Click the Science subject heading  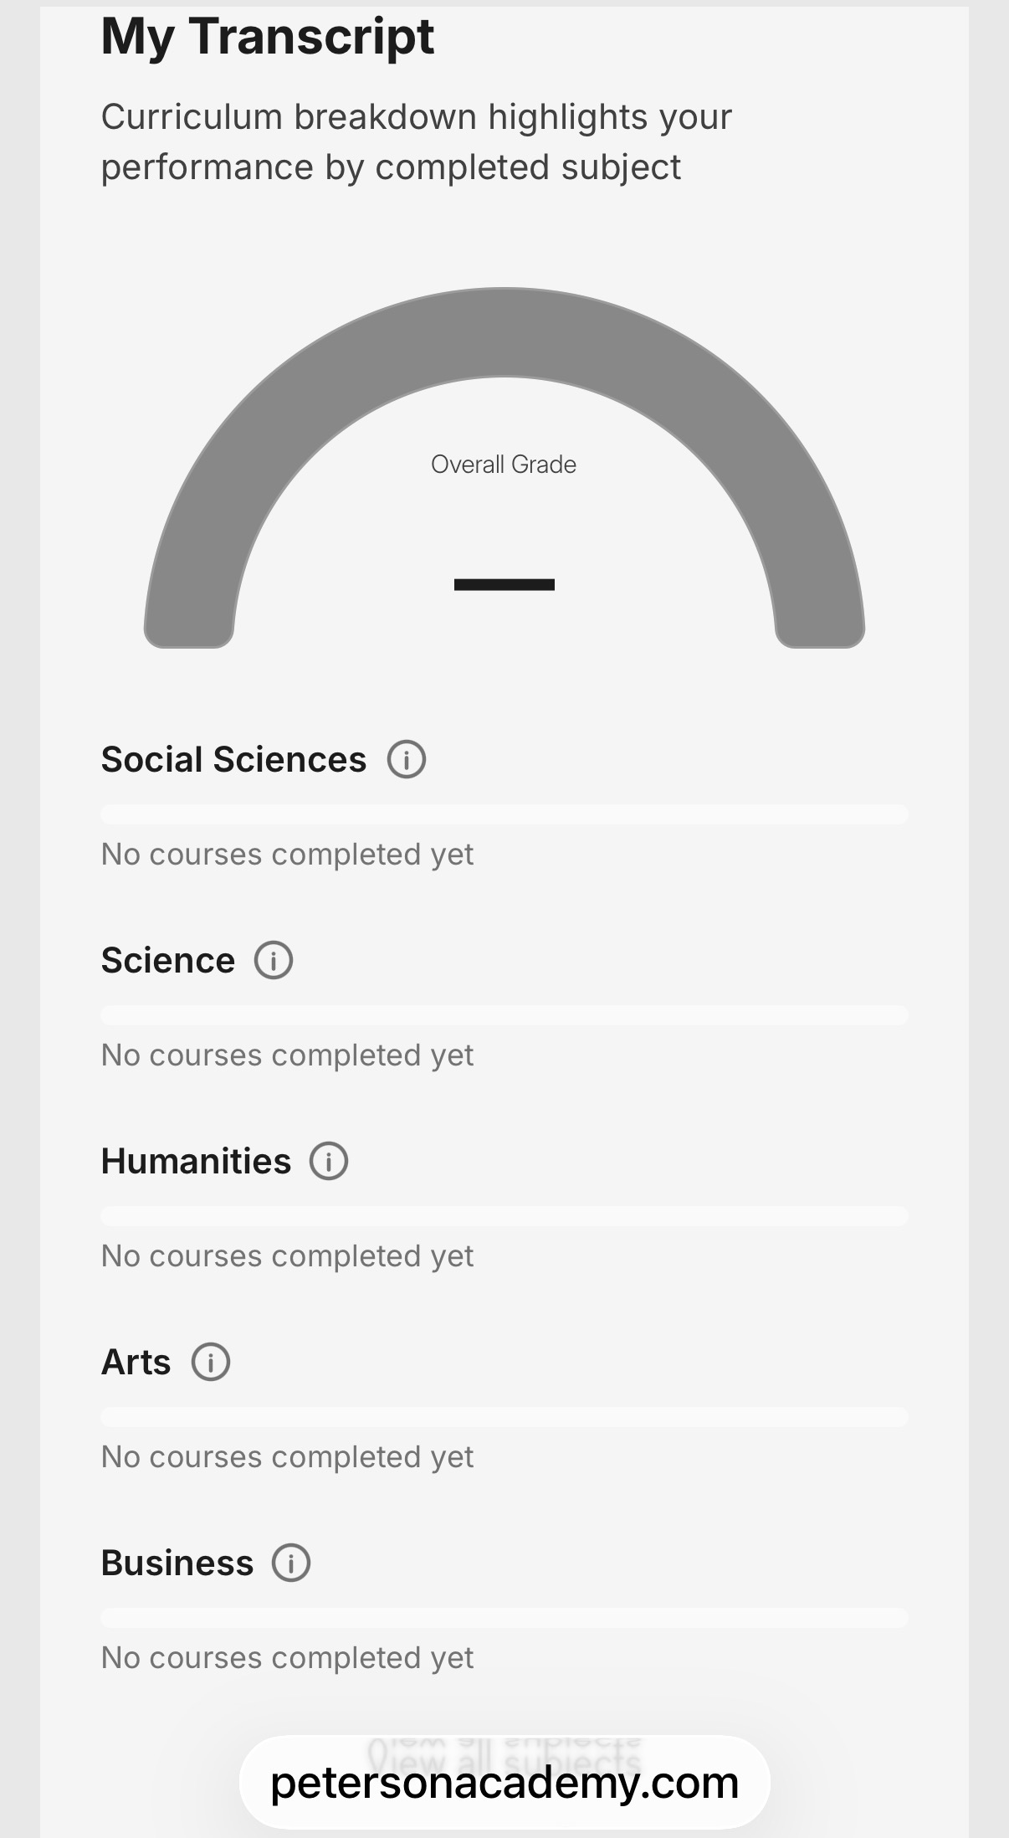[x=168, y=960]
